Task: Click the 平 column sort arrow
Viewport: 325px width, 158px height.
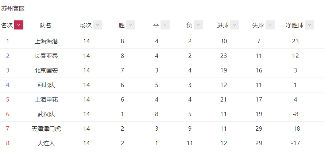Action: [x=165, y=25]
